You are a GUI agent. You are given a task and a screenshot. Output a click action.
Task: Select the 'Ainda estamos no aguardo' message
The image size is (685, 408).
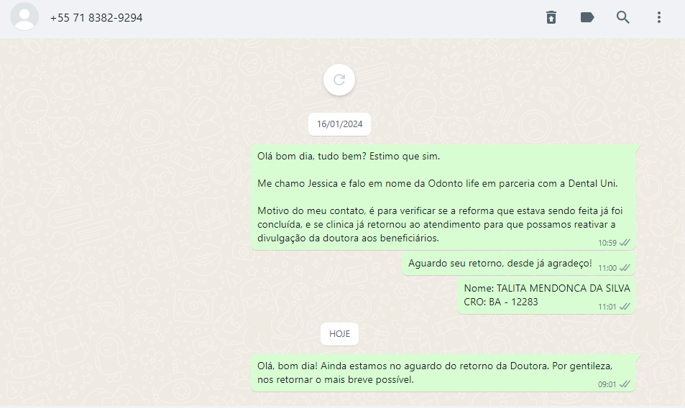[443, 373]
